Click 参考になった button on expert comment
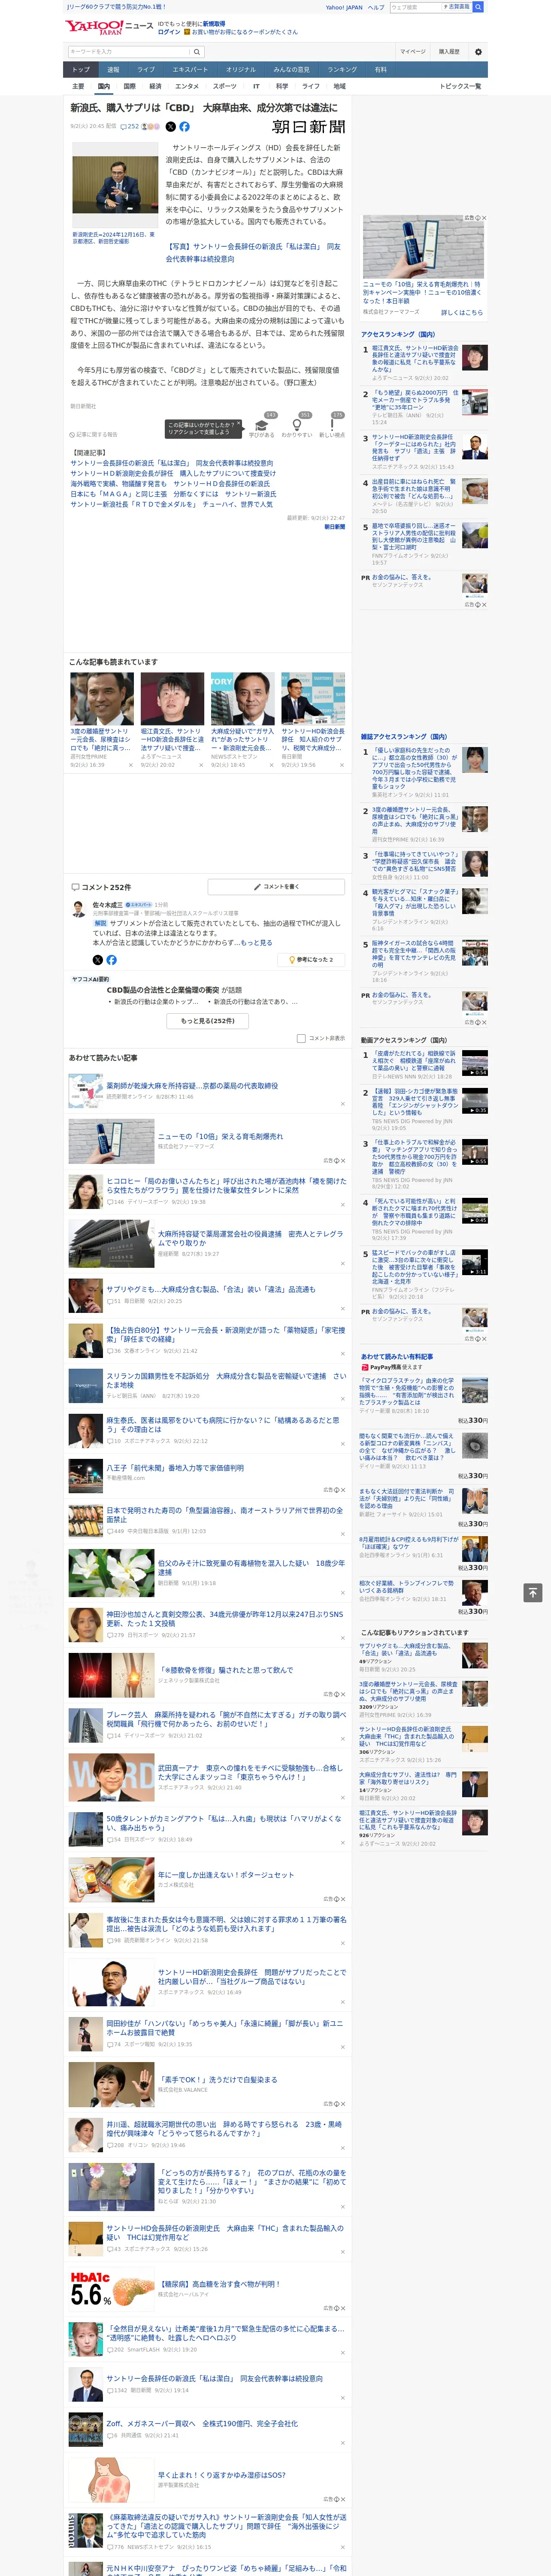 (312, 960)
